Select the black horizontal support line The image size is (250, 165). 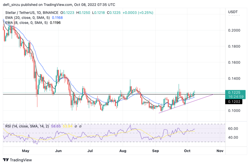[x=116, y=94]
